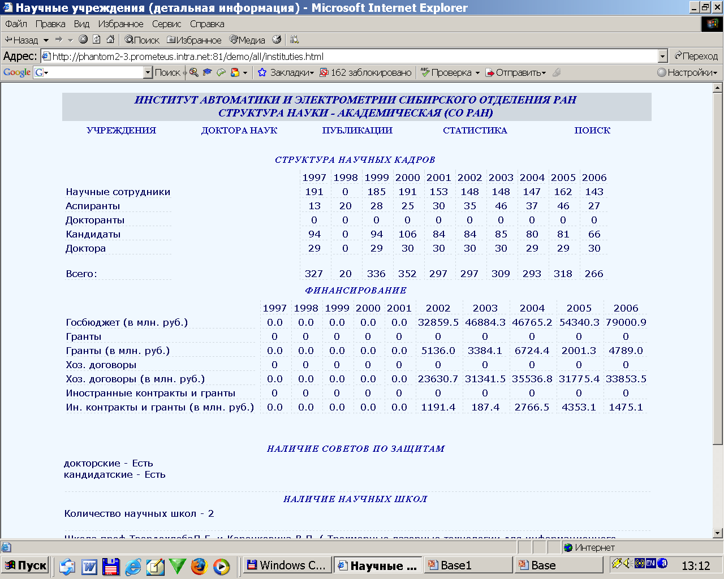Expand the address bar dropdown
This screenshot has width=724, height=579.
663,56
